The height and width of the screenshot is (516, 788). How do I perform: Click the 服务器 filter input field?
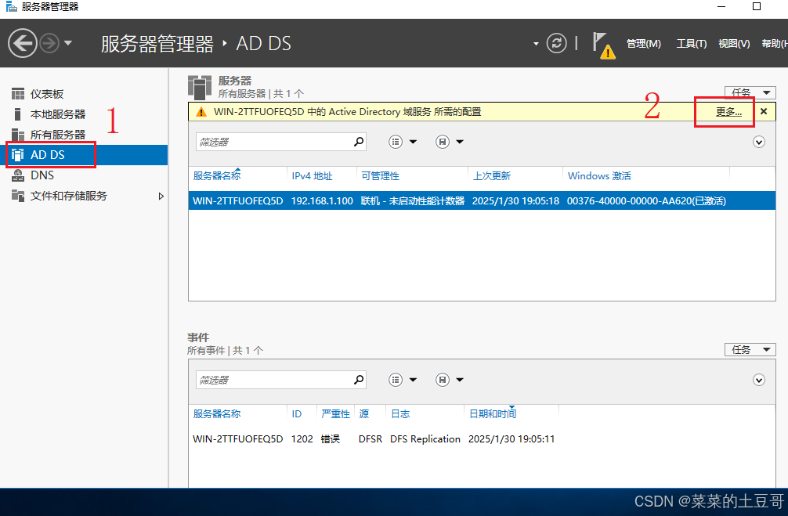pos(274,143)
